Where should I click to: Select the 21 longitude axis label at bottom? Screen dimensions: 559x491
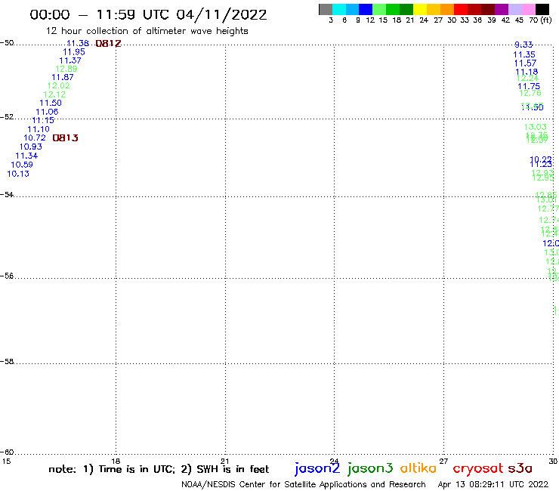[x=225, y=461]
